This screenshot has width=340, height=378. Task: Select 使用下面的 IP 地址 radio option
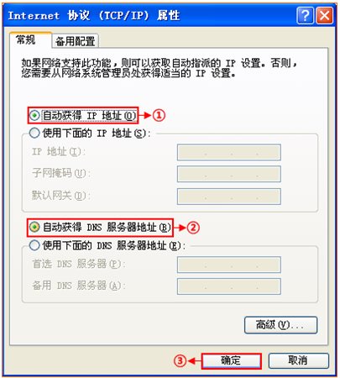[x=34, y=133]
